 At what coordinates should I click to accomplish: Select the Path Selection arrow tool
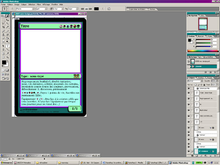(x=3, y=46)
